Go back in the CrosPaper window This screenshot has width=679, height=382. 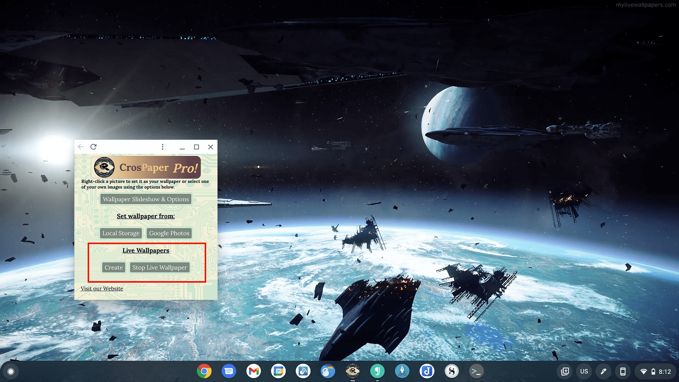(81, 147)
